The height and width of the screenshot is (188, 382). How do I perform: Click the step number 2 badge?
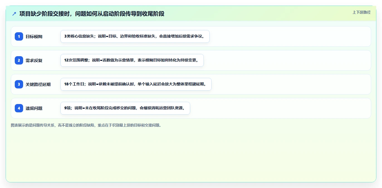pos(19,60)
